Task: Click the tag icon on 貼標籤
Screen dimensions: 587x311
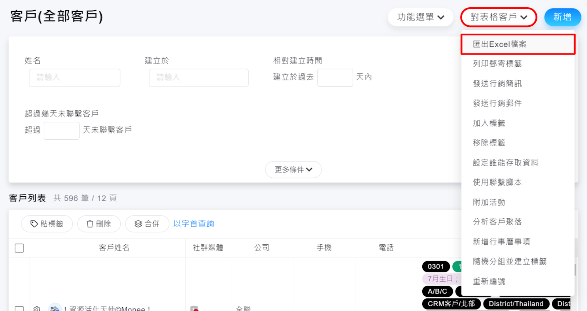Action: coord(34,224)
